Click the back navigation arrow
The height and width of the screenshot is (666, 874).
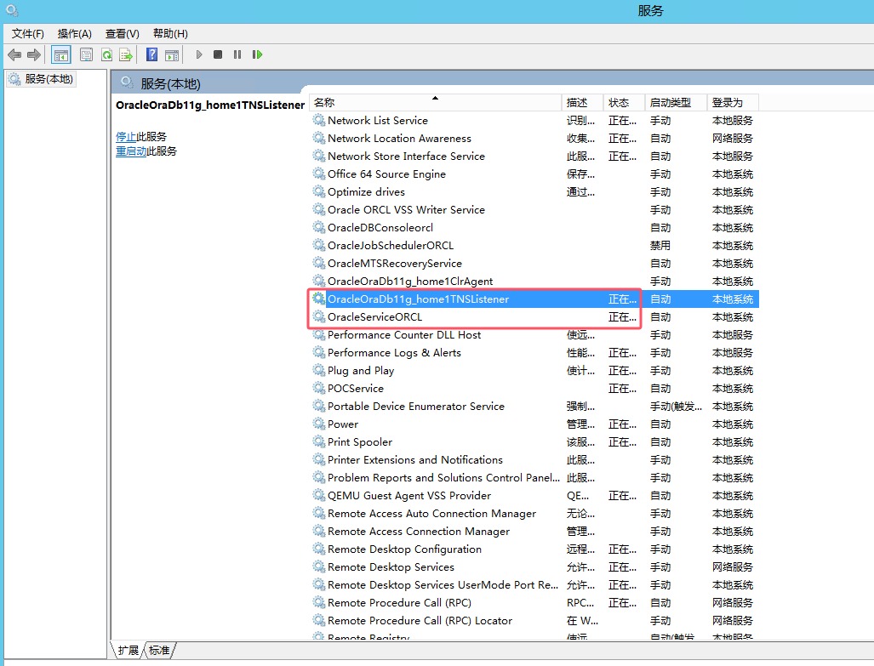[x=14, y=54]
